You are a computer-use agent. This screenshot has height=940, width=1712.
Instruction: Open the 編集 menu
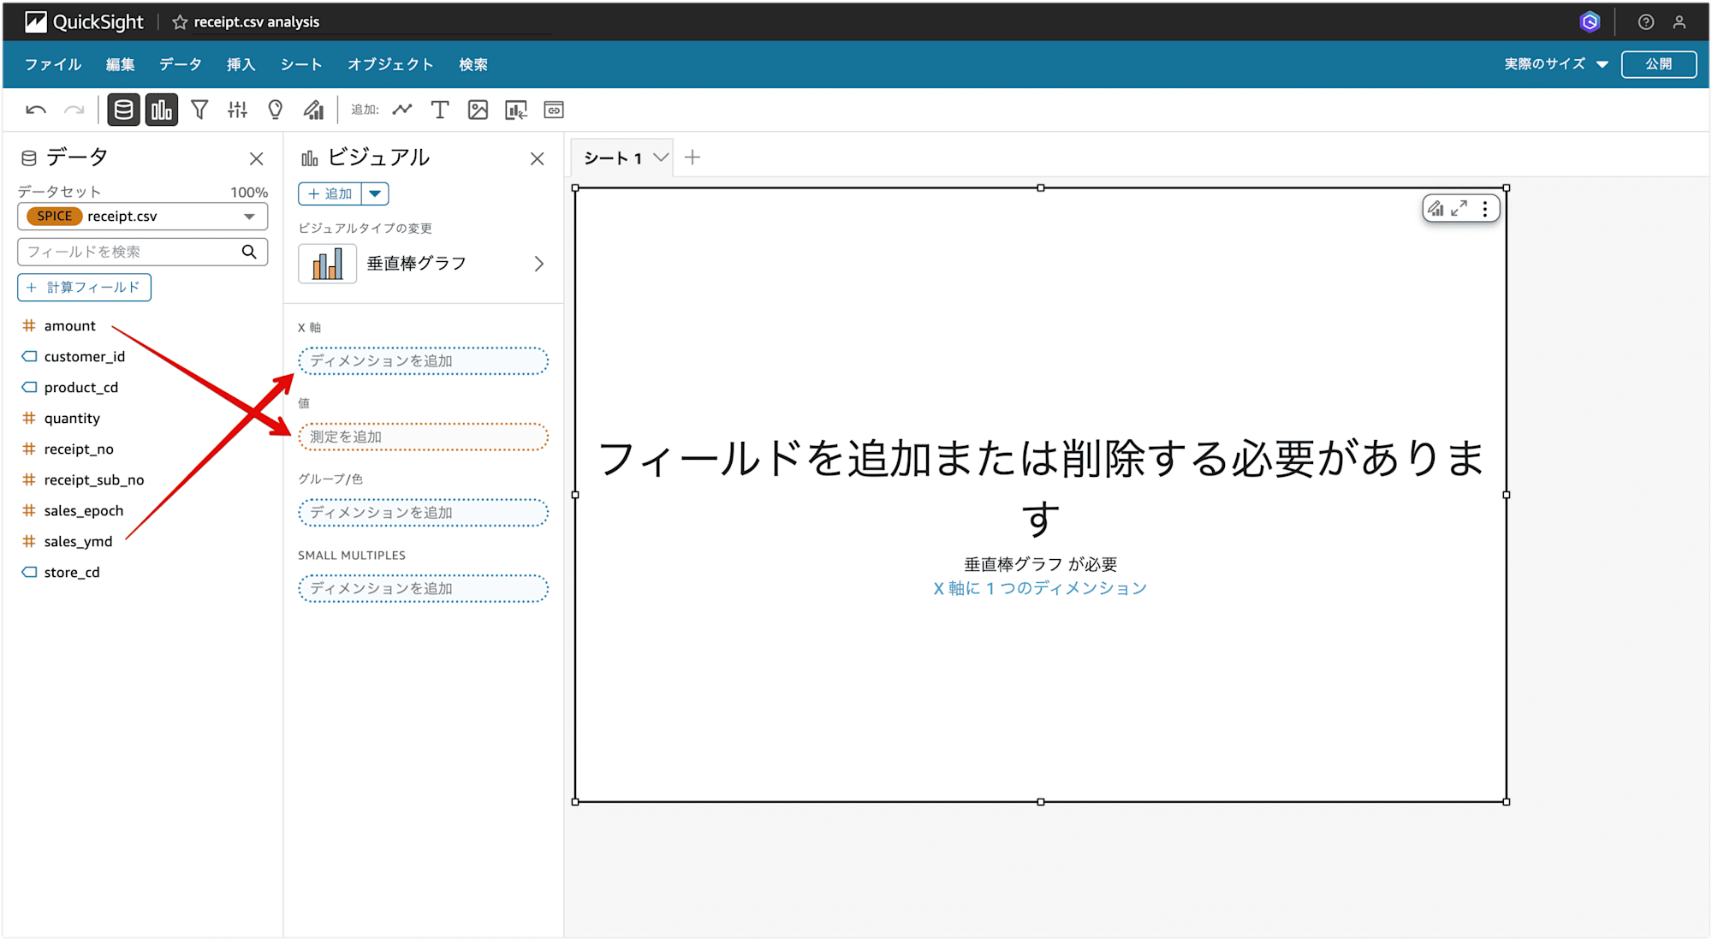(x=121, y=64)
